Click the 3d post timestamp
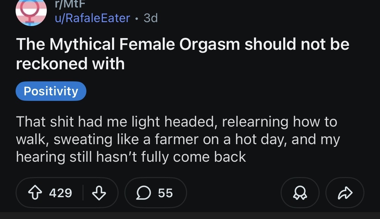 pyautogui.click(x=150, y=18)
